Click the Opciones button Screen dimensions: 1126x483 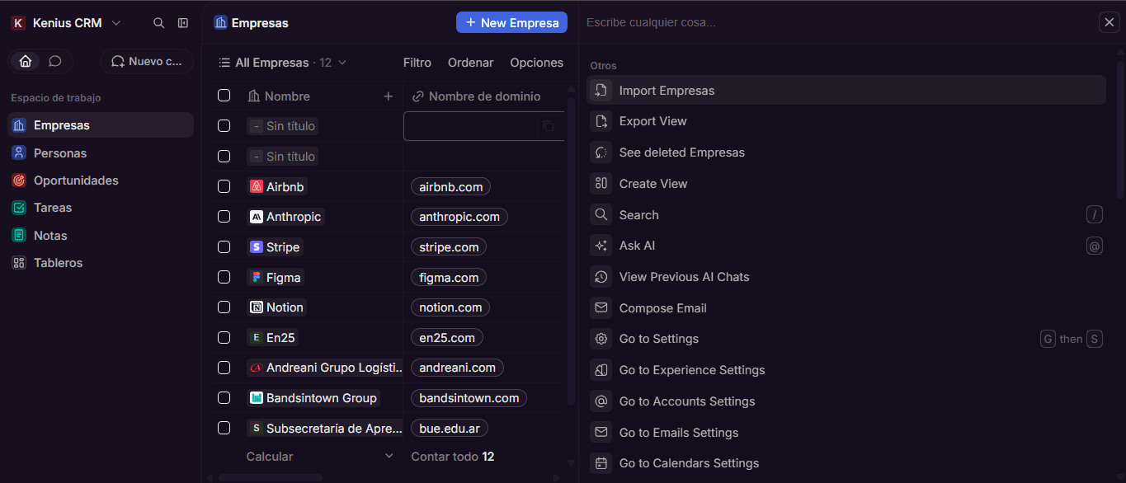click(x=537, y=63)
